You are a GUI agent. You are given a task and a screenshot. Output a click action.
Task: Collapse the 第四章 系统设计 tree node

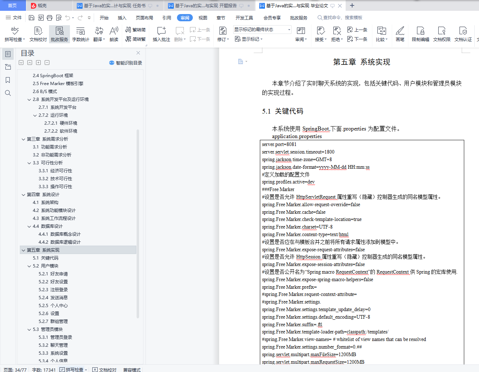coord(23,195)
